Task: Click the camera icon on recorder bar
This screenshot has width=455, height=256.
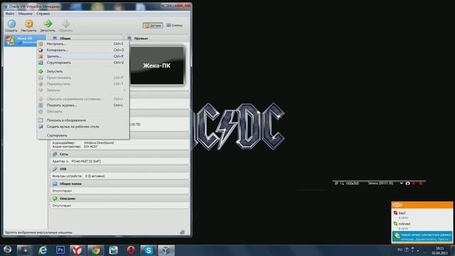Action: (x=407, y=183)
